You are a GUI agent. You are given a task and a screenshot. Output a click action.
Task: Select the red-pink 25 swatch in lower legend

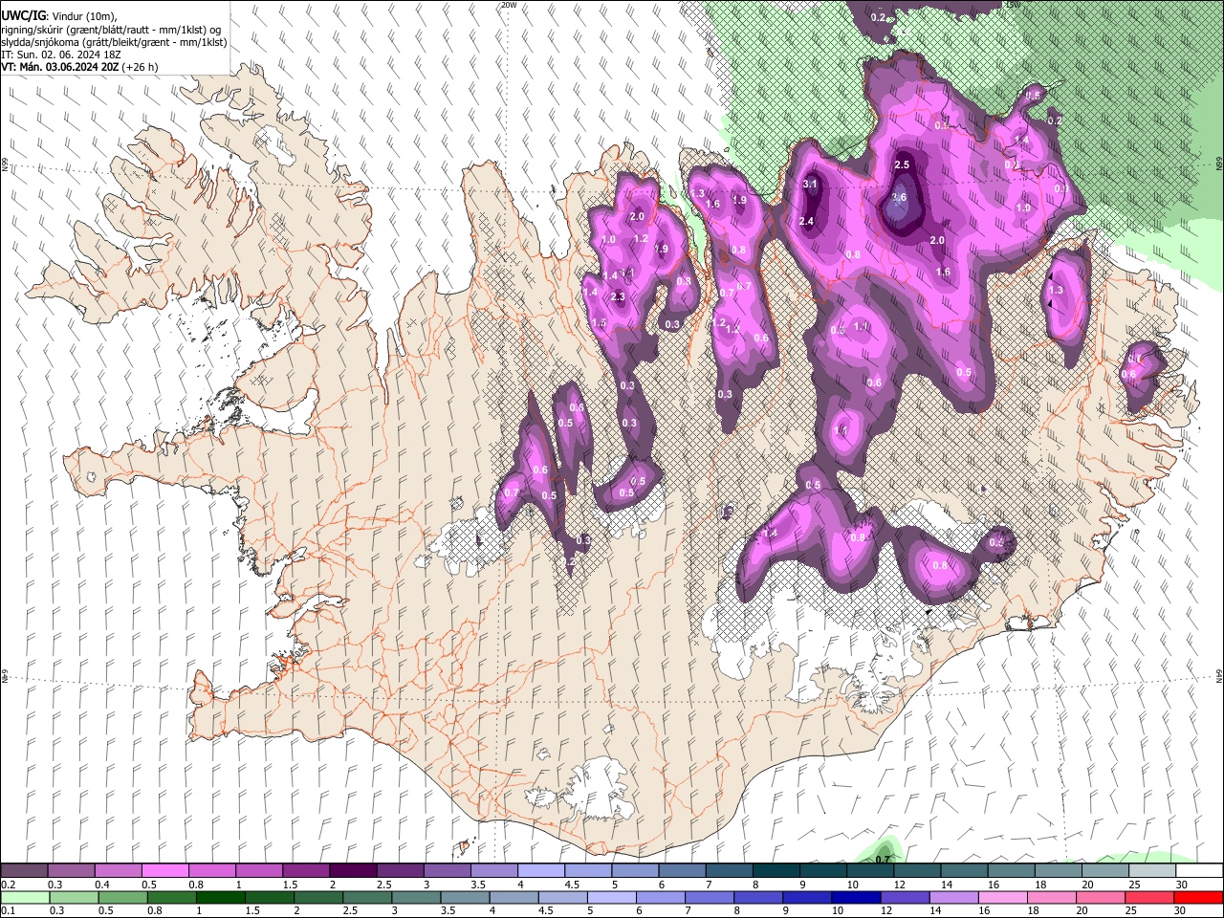[x=1149, y=898]
